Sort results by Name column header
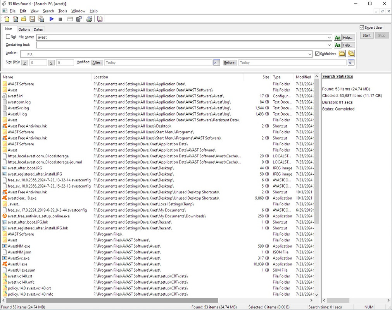 pyautogui.click(x=47, y=77)
